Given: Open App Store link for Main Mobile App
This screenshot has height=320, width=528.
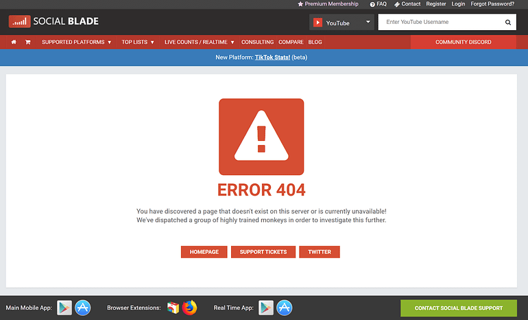Looking at the screenshot, I should (83, 308).
